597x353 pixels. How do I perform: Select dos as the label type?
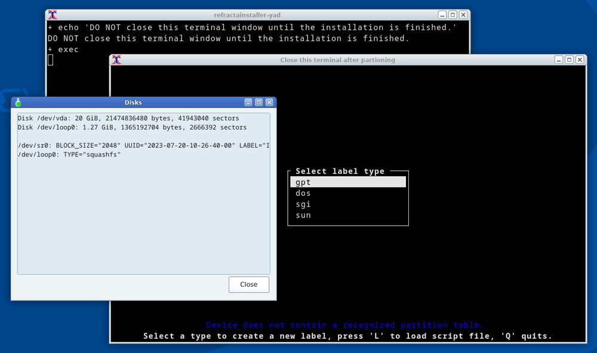[303, 193]
